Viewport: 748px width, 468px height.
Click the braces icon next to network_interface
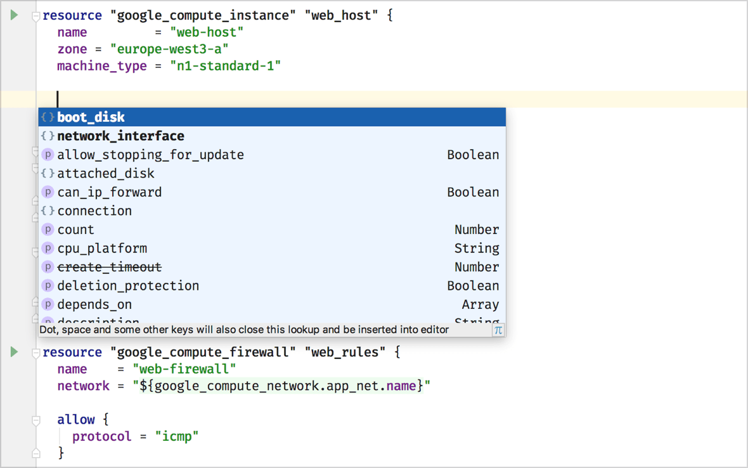point(48,136)
